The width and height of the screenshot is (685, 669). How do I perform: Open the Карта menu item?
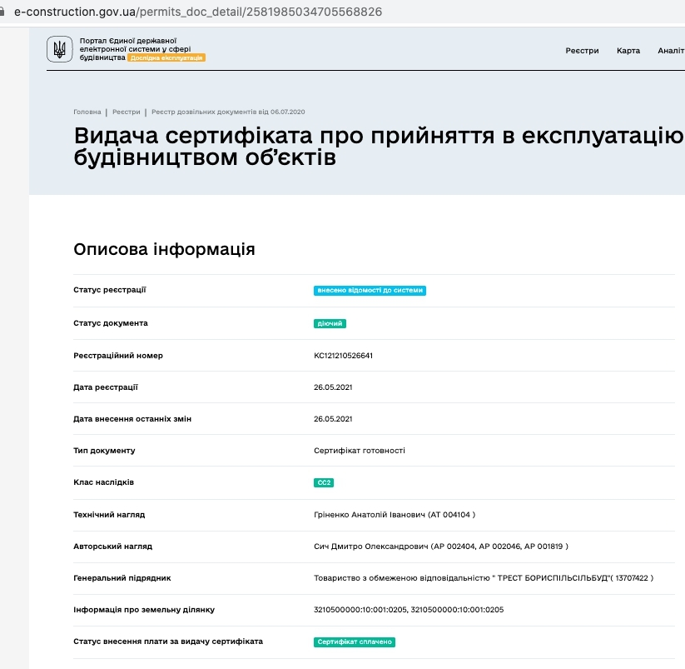[628, 51]
